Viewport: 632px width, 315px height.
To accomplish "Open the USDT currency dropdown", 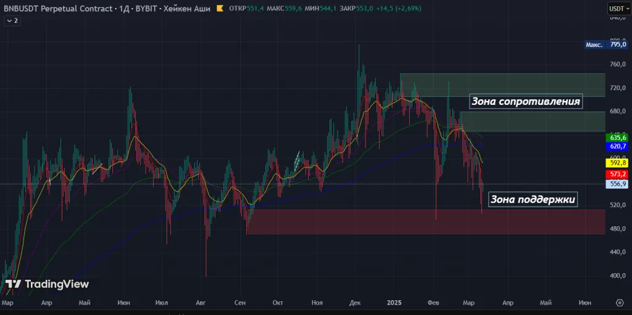I will (617, 9).
